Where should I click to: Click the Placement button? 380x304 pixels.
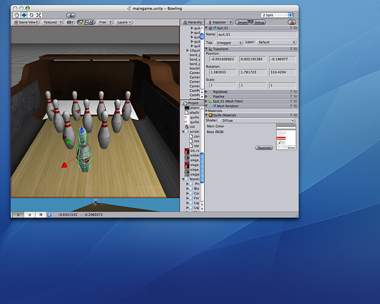tap(263, 148)
